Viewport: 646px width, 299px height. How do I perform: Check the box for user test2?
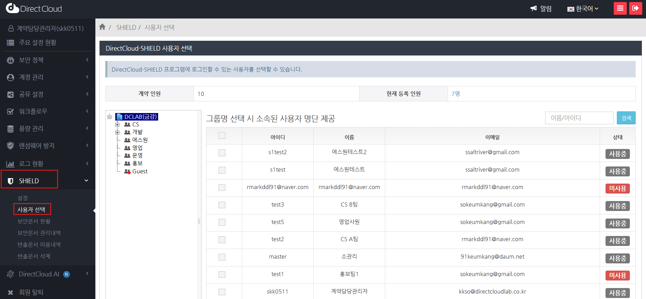[x=222, y=240]
